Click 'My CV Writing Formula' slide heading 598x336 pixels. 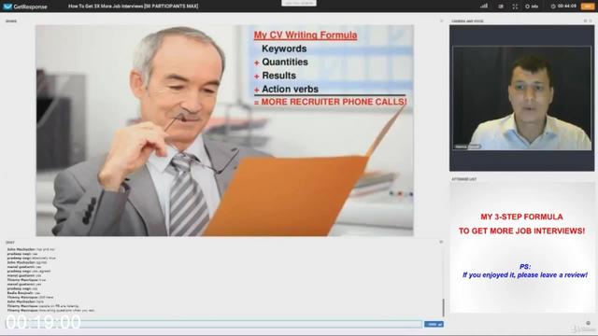pos(306,35)
